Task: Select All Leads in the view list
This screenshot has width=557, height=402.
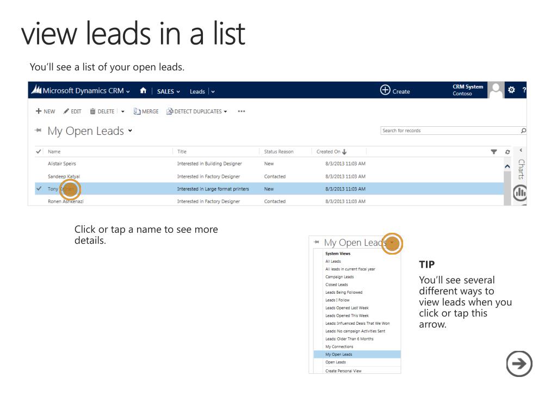Action: coord(333,261)
